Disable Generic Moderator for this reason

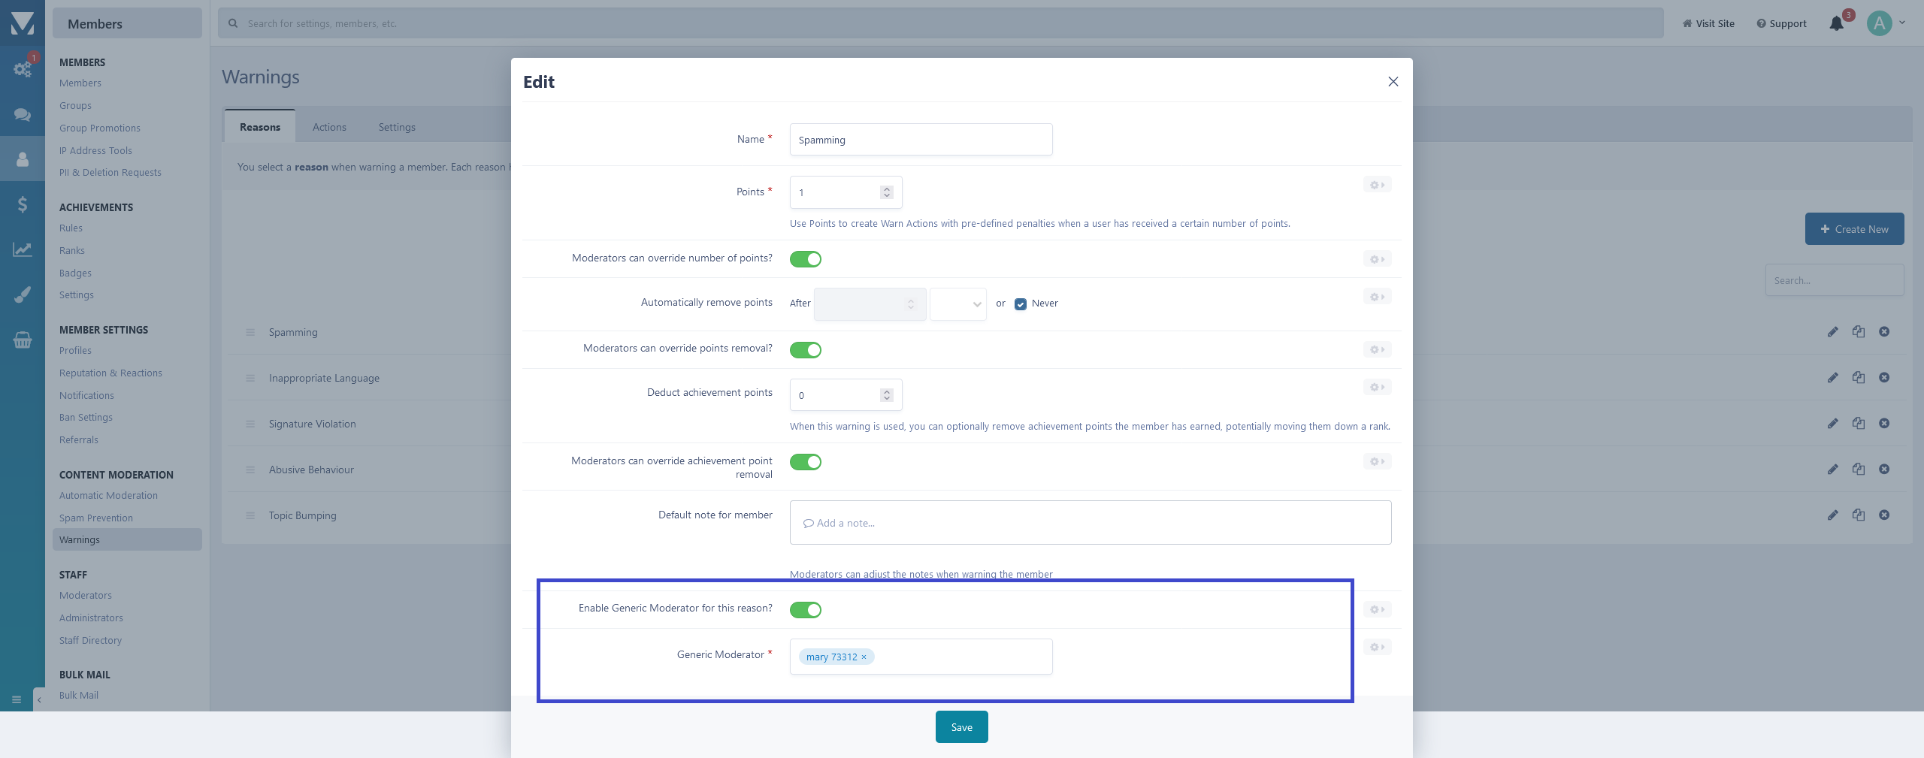point(805,610)
